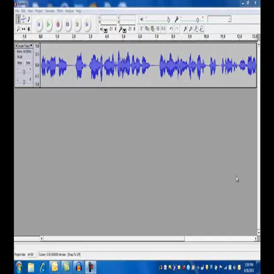Viewport: 274px width, 274px height.
Task: Open the Analyze menu
Action: tap(70, 11)
